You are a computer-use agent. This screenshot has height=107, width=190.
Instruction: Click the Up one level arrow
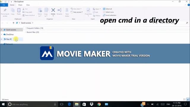(x=13, y=23)
